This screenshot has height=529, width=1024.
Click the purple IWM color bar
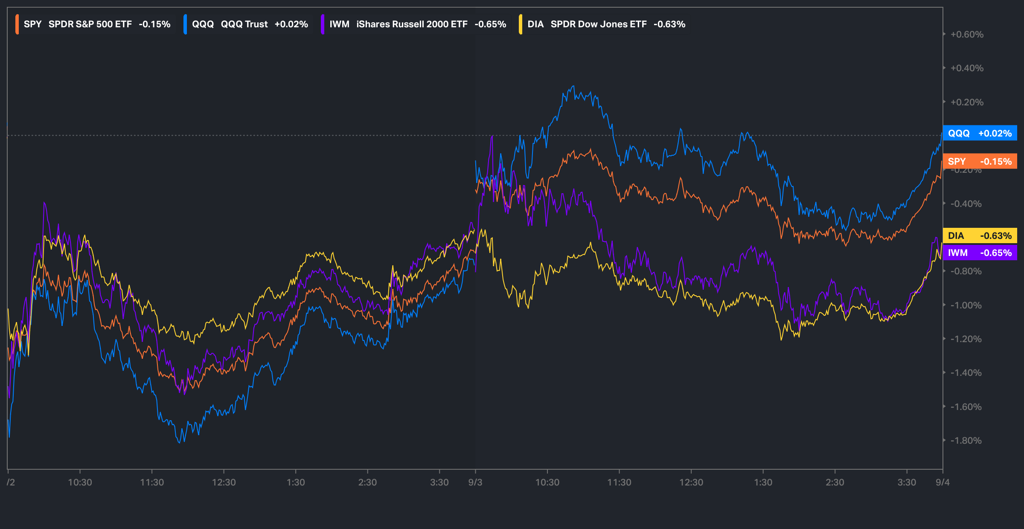pyautogui.click(x=323, y=24)
